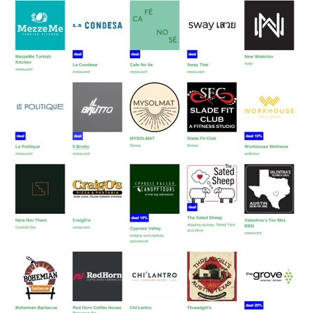Open the MezzeMe Turkish Kitchen logo

point(40,25)
